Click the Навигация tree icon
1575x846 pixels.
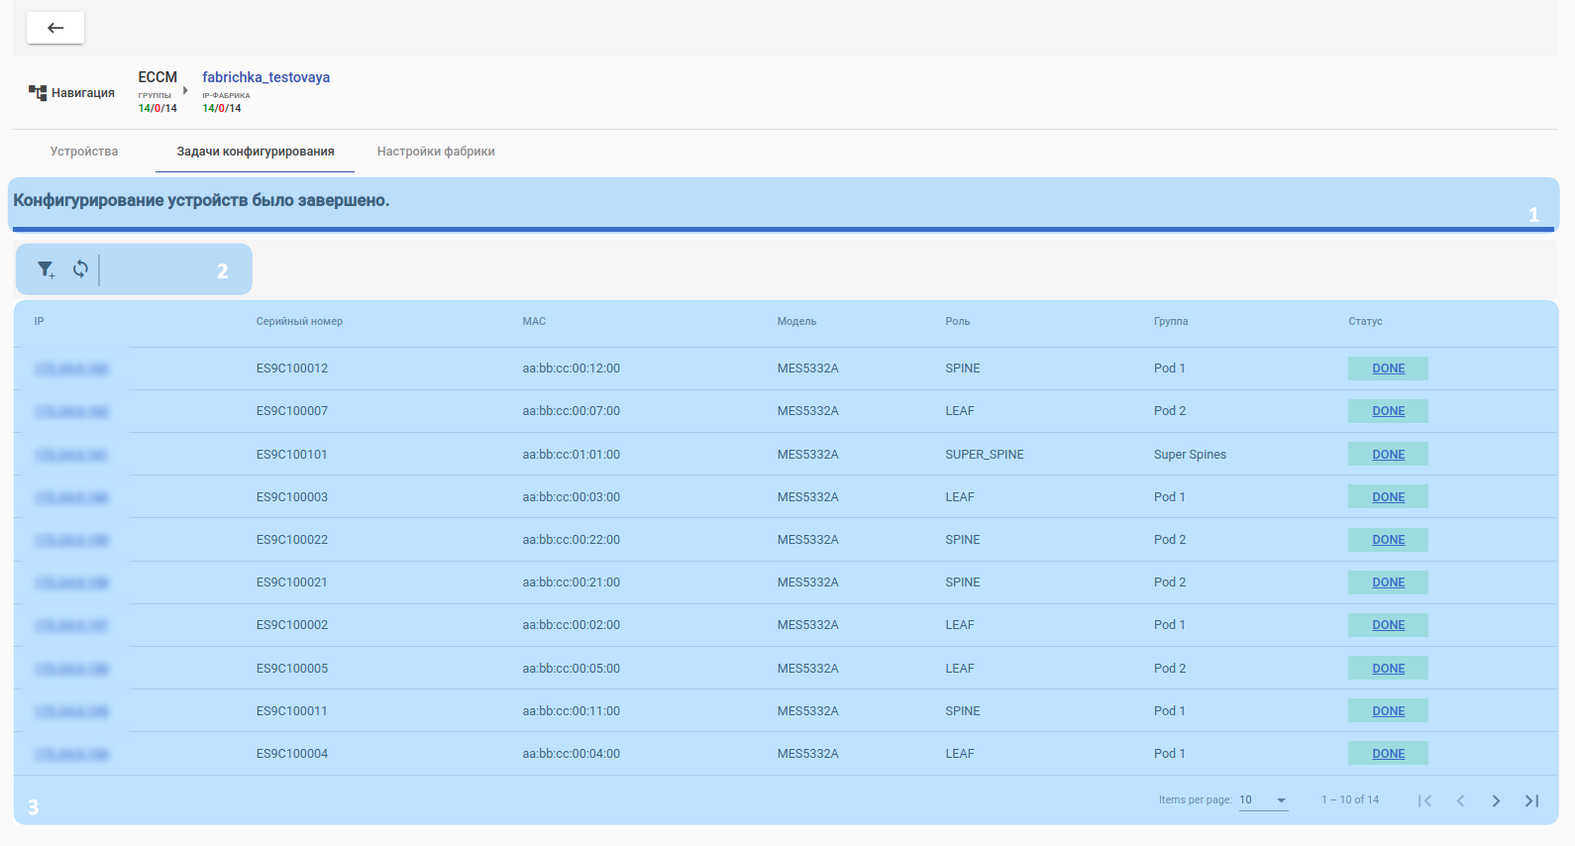click(x=38, y=93)
